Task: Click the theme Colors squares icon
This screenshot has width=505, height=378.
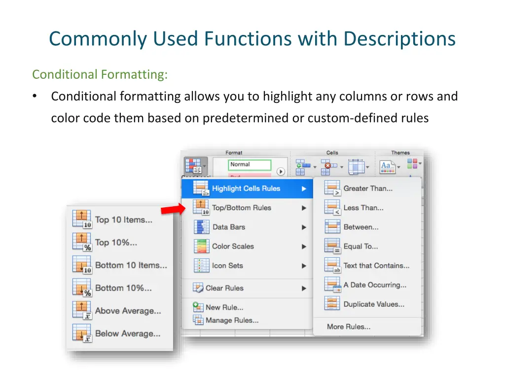Action: tap(412, 163)
